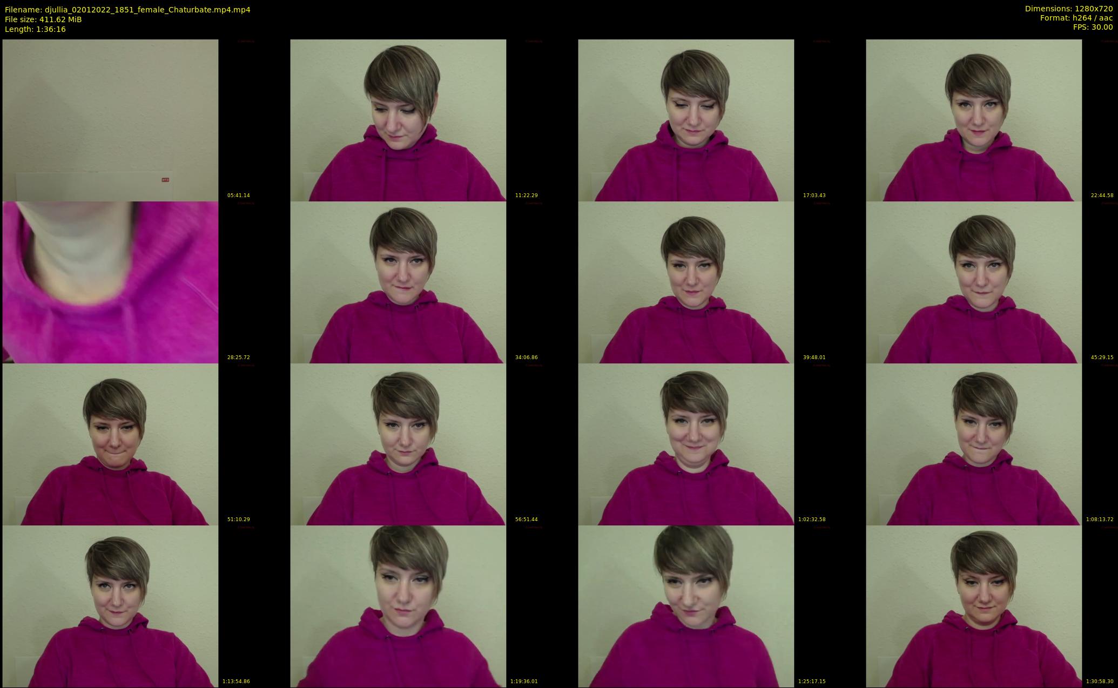Click the Dimensions 1280x720 label

click(1068, 9)
